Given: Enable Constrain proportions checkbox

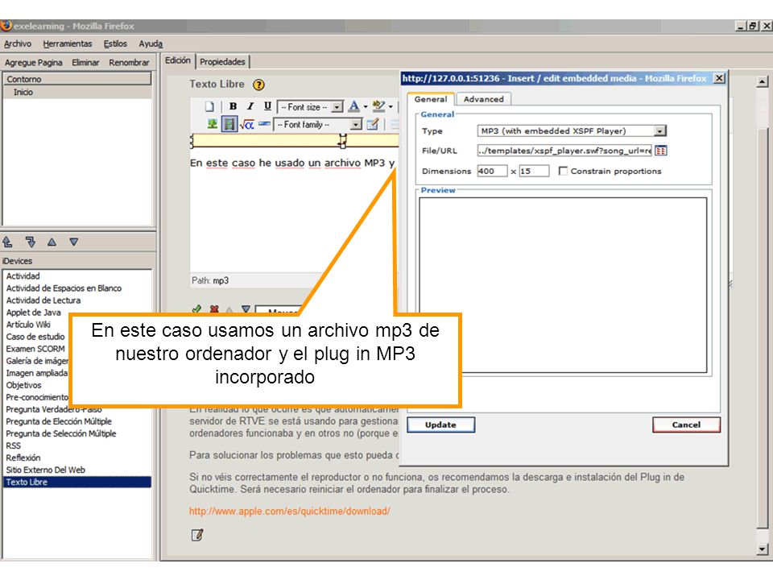Looking at the screenshot, I should 563,171.
